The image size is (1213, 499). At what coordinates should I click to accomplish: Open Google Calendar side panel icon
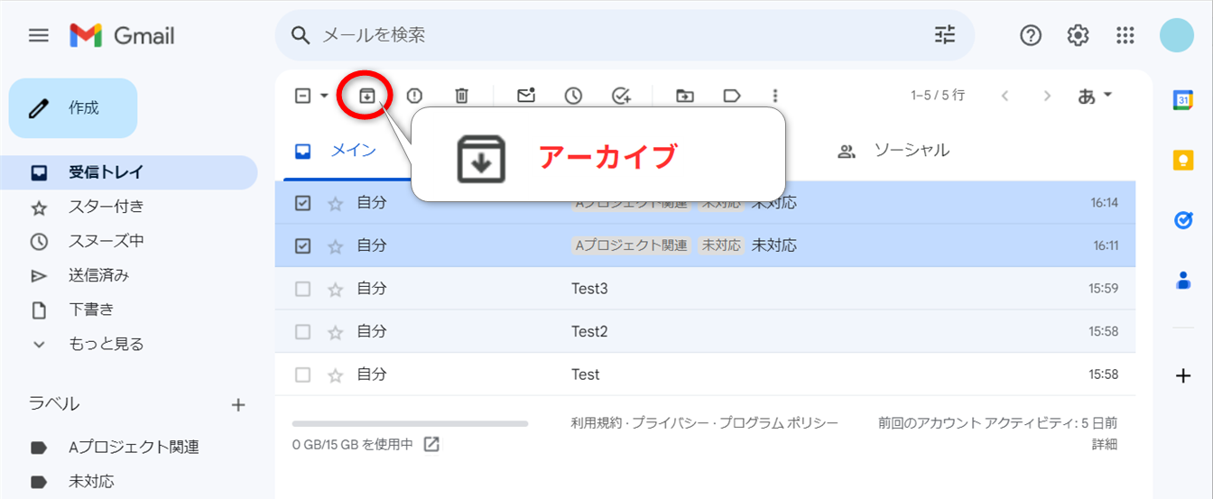tap(1183, 100)
